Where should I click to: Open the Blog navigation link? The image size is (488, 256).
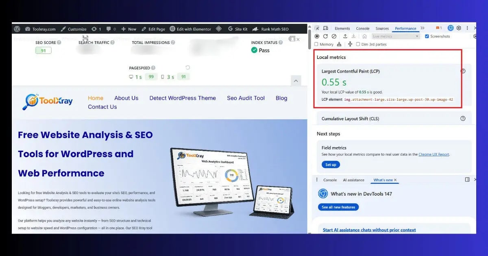281,98
